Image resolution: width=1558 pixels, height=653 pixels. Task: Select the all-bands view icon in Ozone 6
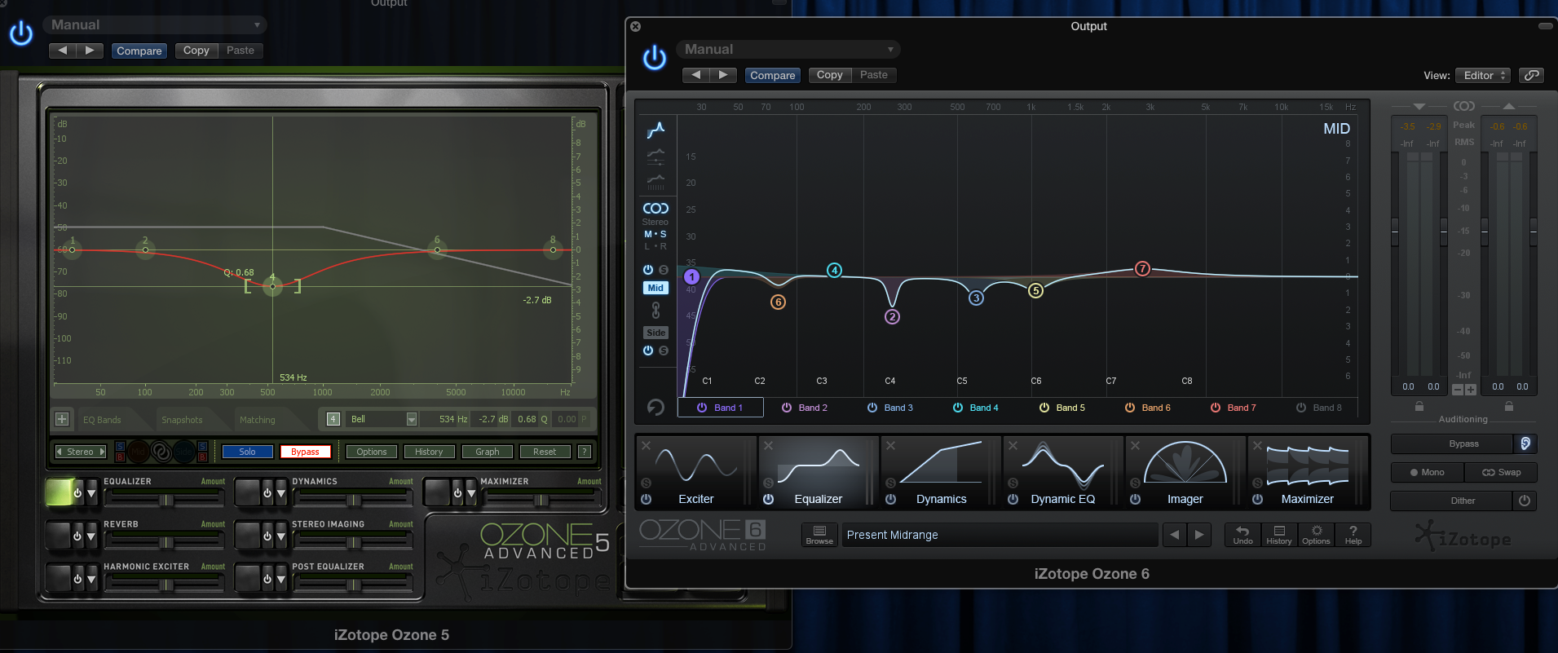tap(655, 157)
